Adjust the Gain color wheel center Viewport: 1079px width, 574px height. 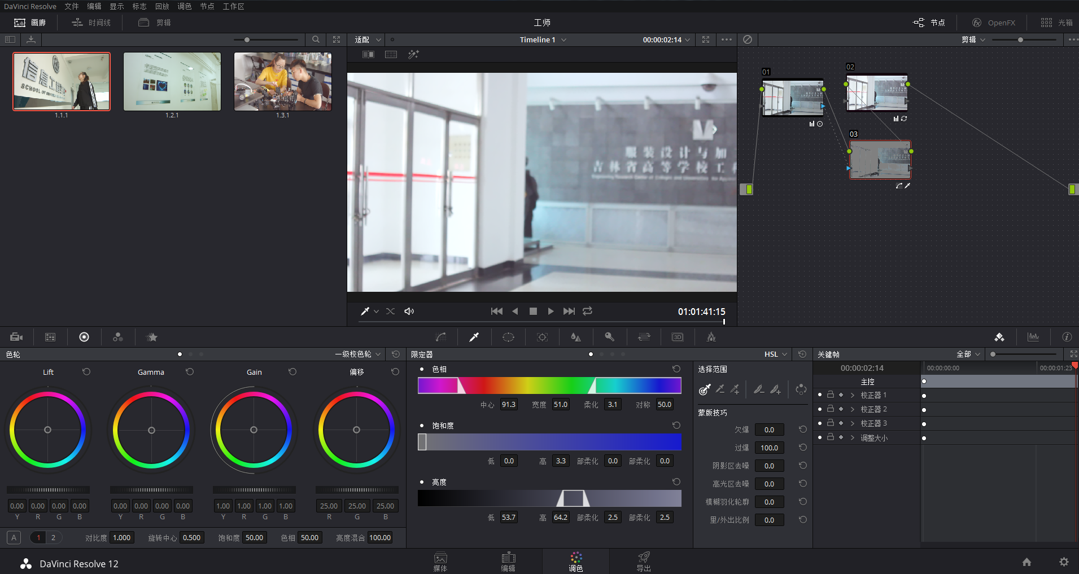254,430
